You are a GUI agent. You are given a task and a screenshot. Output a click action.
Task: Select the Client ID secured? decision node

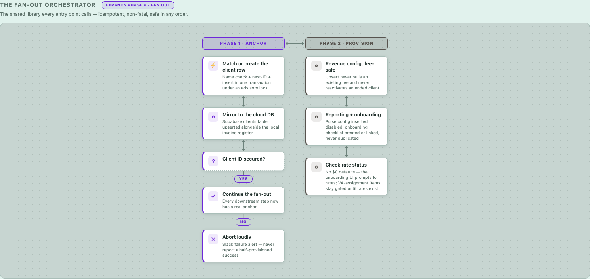pos(243,161)
